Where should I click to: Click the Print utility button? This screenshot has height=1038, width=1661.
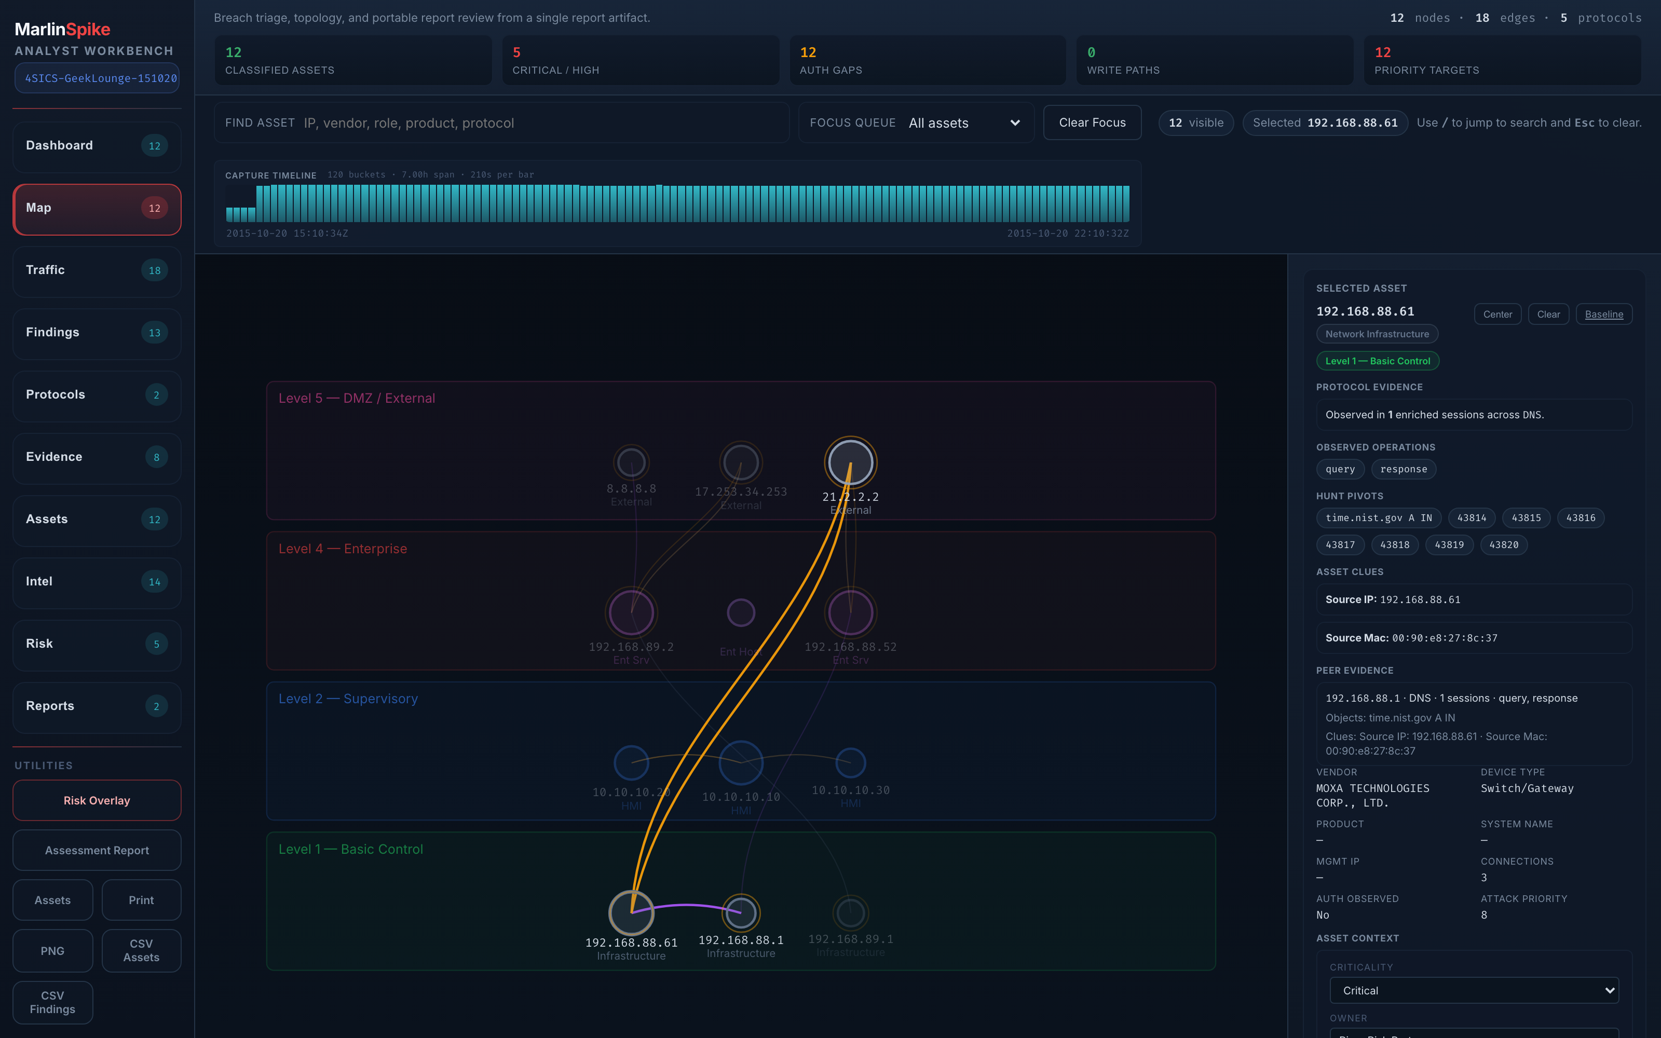point(141,900)
